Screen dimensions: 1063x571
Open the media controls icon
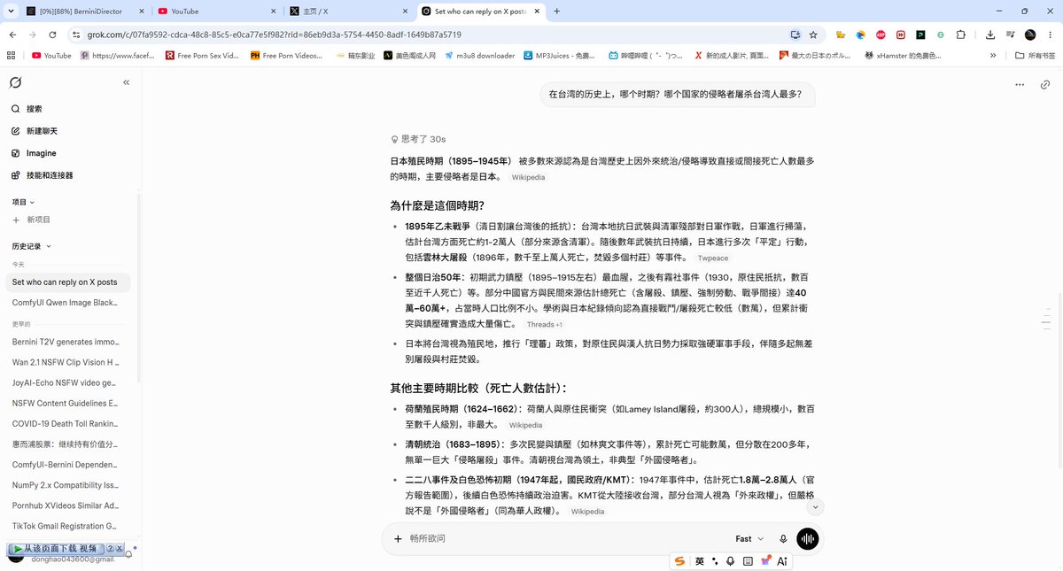click(1009, 35)
